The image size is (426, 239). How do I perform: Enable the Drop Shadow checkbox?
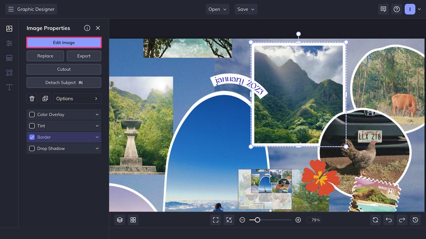32,148
